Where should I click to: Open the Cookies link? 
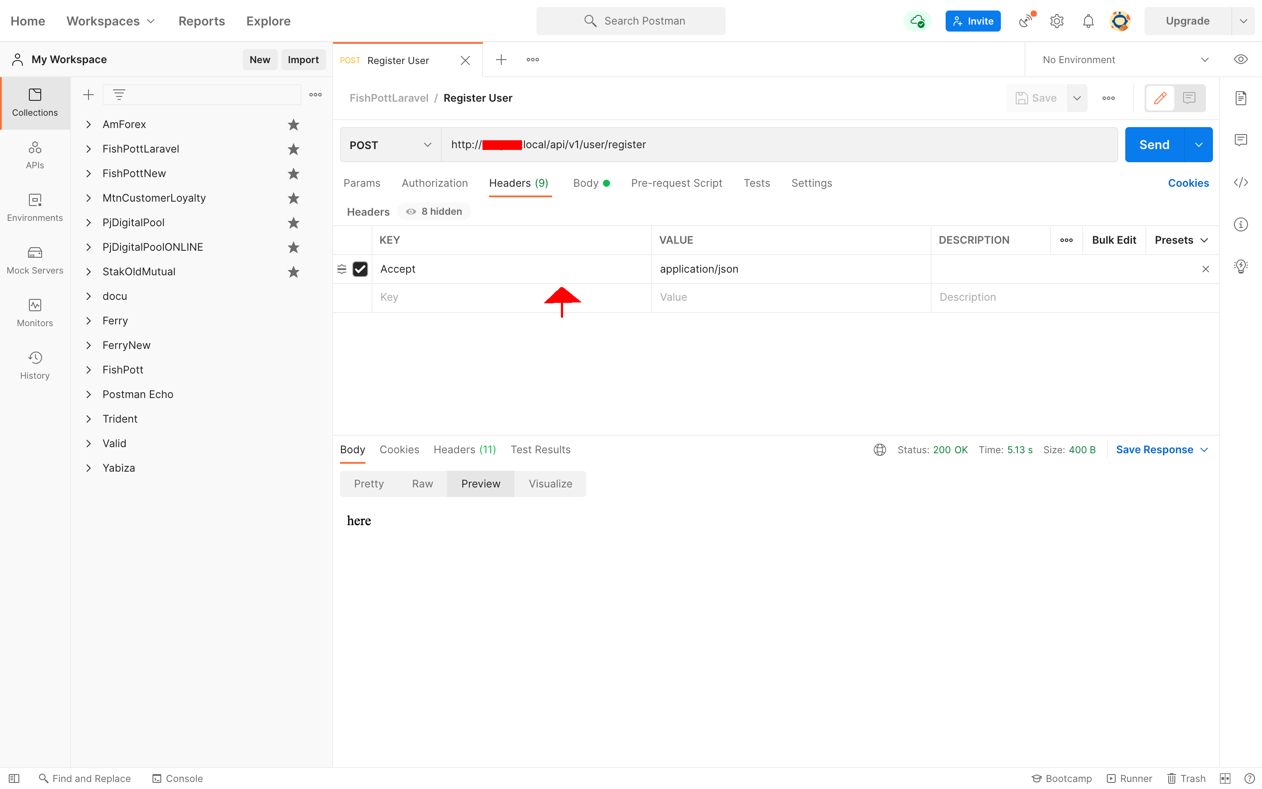(x=1188, y=183)
